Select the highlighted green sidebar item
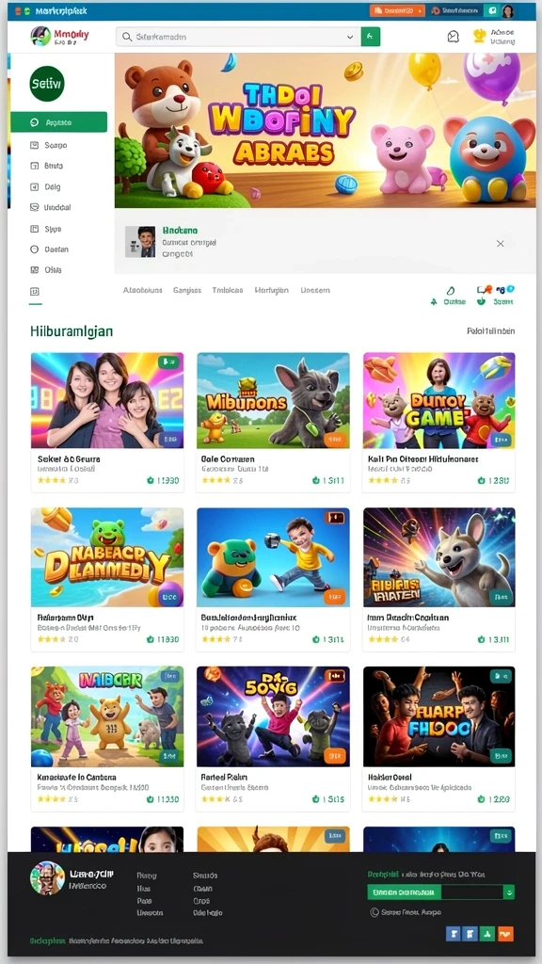 tap(59, 122)
